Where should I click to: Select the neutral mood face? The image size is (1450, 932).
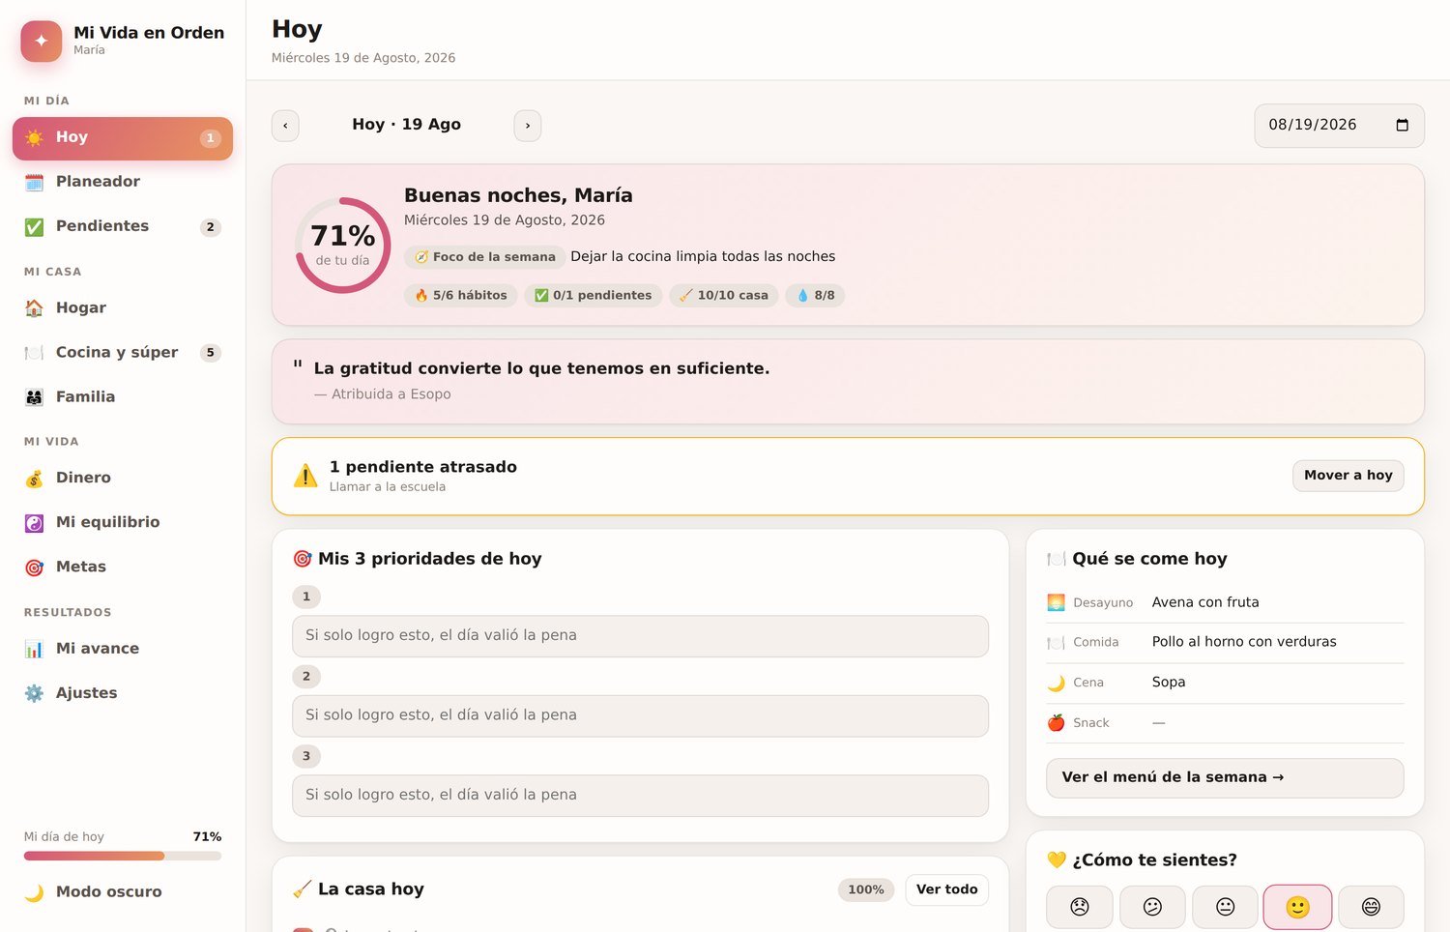(x=1226, y=907)
